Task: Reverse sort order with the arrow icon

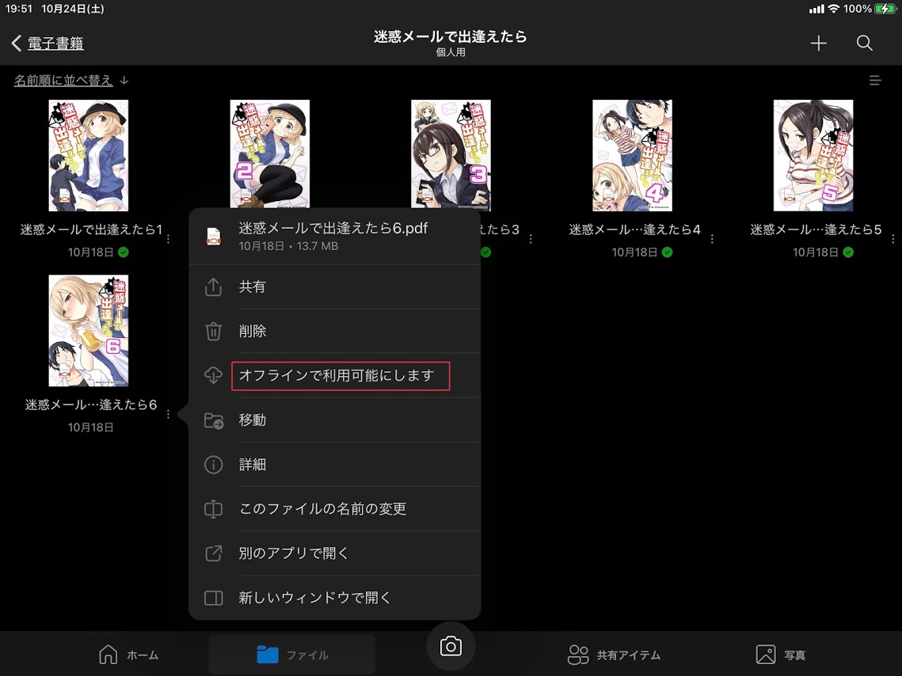Action: tap(124, 81)
